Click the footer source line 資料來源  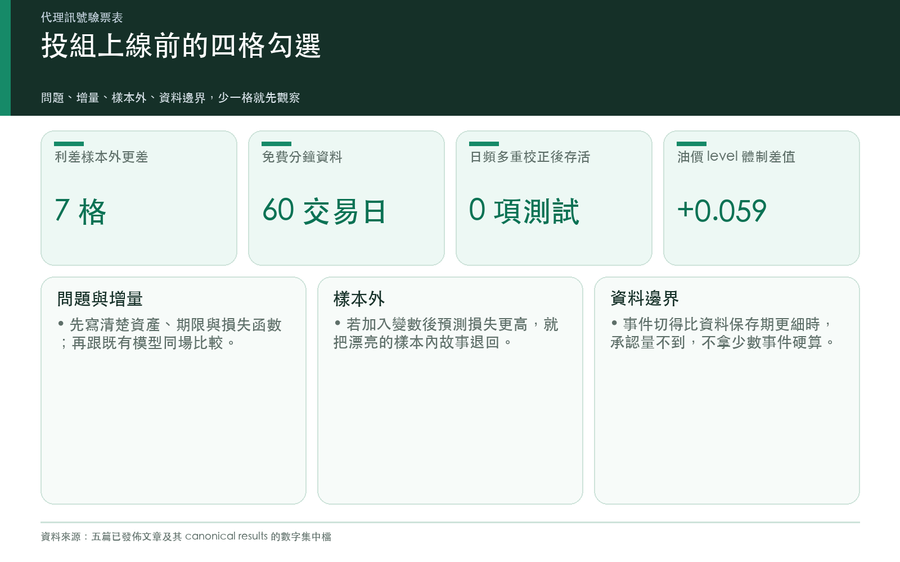click(x=186, y=536)
